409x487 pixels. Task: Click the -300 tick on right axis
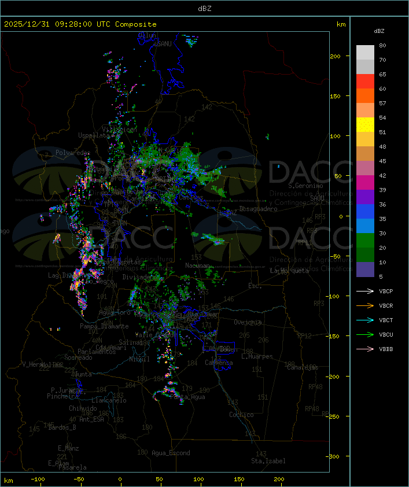point(332,456)
